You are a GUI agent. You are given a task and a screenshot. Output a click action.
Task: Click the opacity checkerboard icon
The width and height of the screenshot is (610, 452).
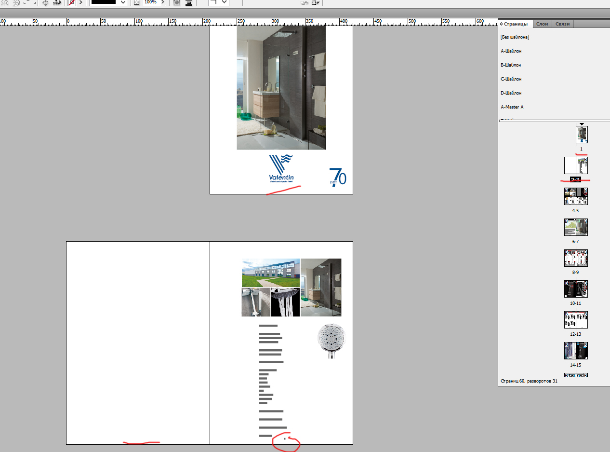click(x=136, y=2)
